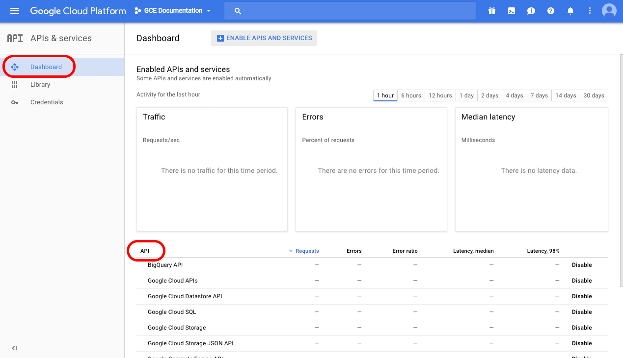The image size is (623, 358).
Task: Click the user account avatar
Action: 609,11
